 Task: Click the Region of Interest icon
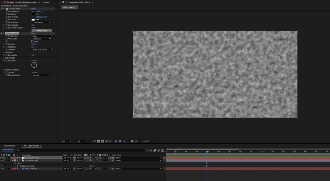(x=106, y=141)
